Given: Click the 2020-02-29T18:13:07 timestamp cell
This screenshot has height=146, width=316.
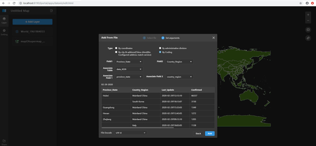Looking at the screenshot, I should [175, 101].
